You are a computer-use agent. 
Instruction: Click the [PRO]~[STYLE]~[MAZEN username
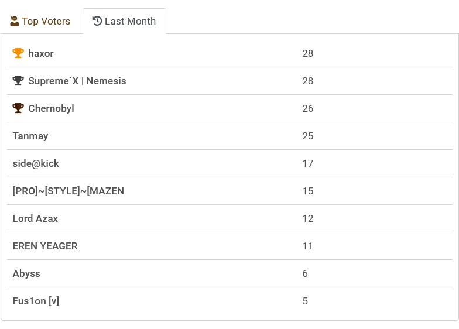click(x=68, y=191)
